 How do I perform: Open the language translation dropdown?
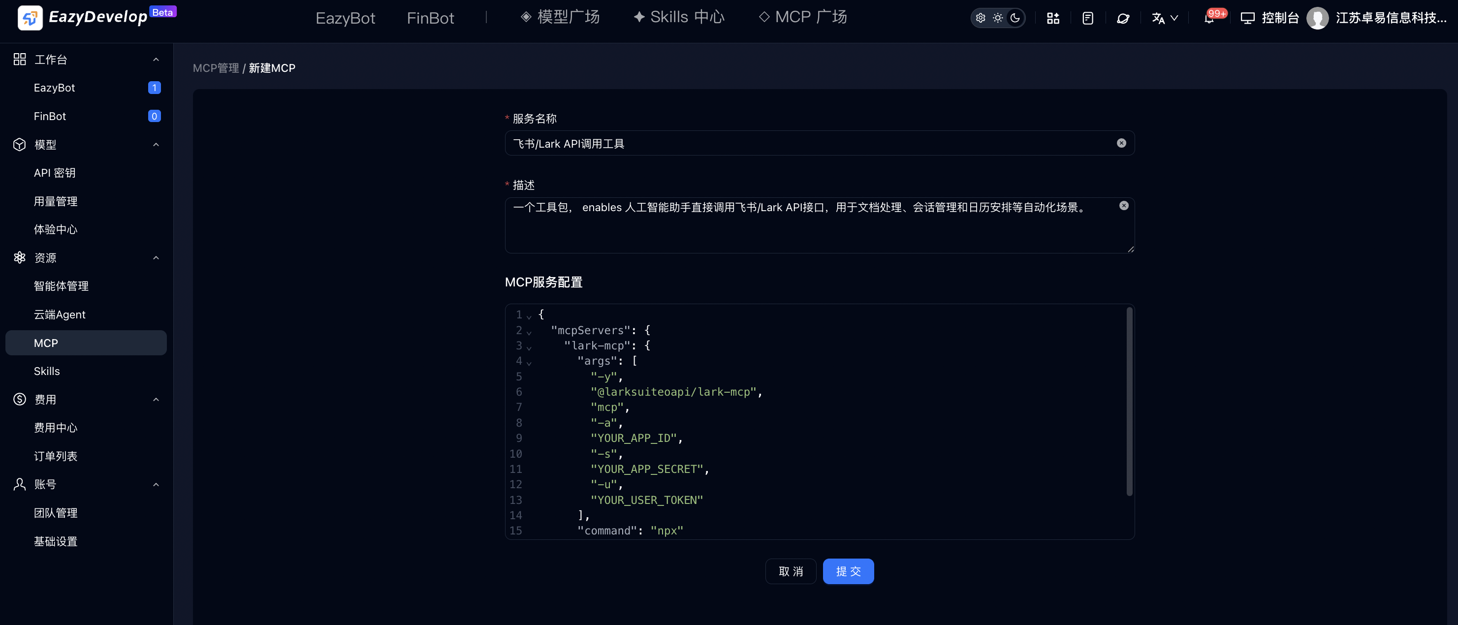(1165, 18)
